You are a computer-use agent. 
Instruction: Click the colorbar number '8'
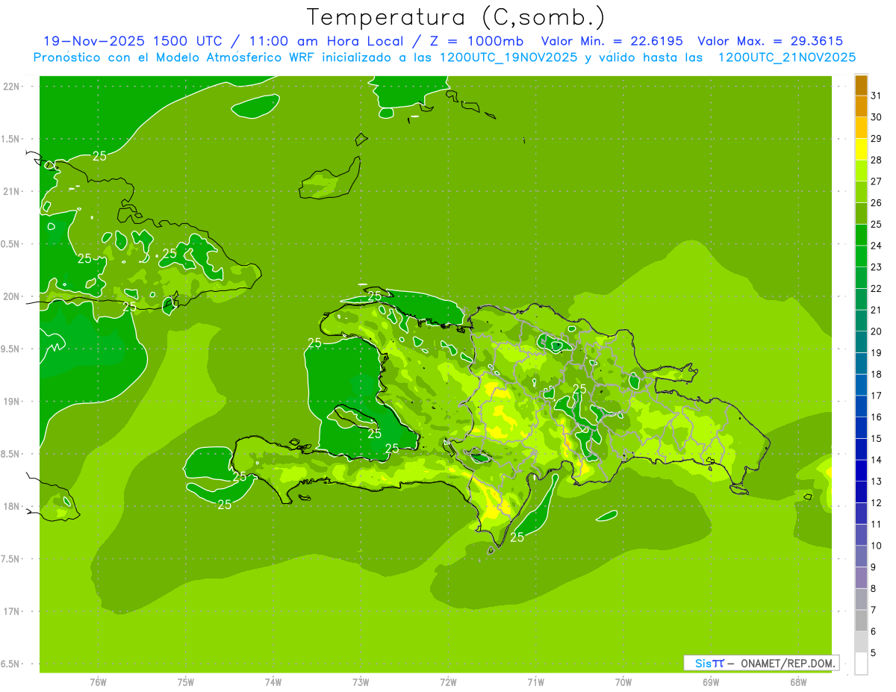[874, 588]
